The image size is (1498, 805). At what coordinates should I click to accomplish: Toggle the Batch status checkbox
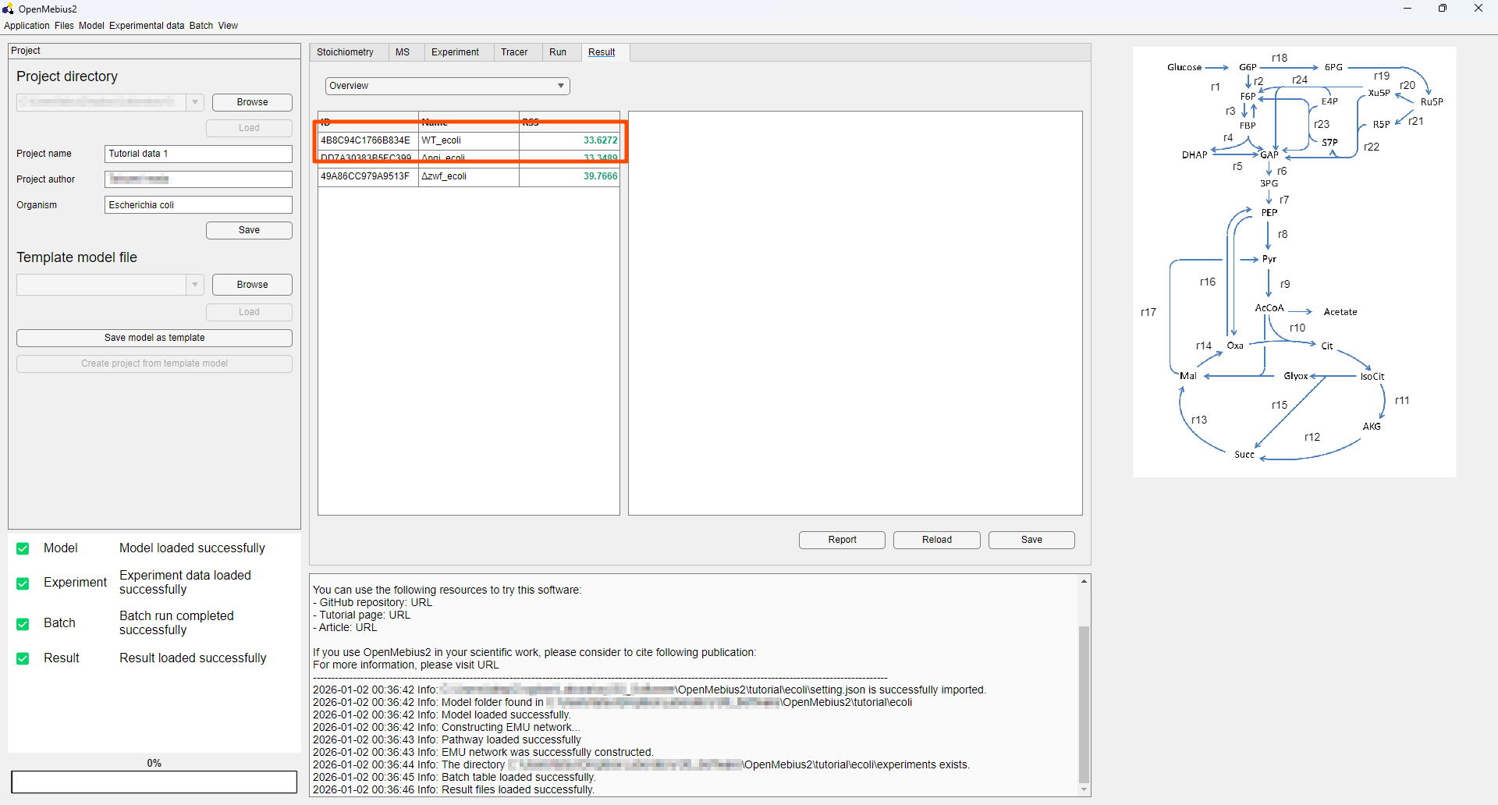click(x=23, y=623)
